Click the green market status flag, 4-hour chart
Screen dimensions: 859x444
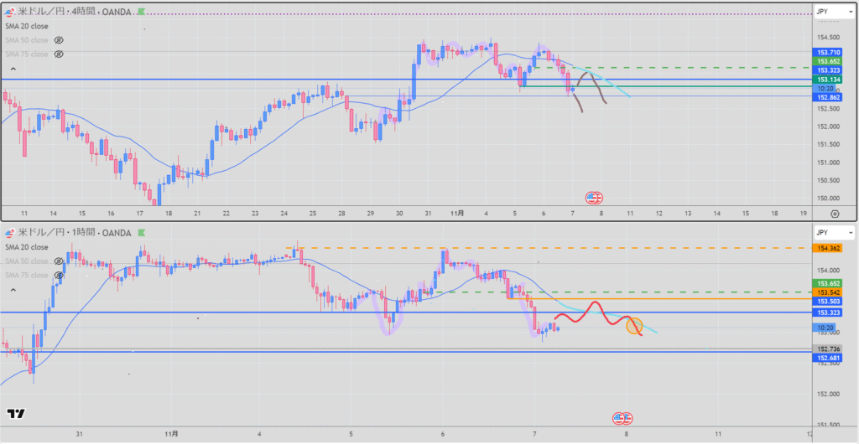click(140, 12)
